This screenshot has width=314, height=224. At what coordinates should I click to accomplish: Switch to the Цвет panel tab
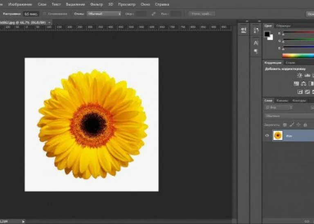[x=268, y=26]
